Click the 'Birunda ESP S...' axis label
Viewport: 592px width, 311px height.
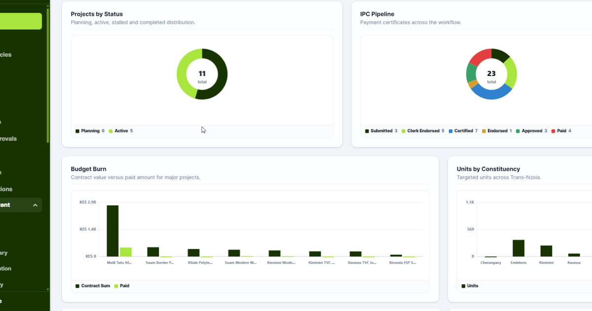click(x=403, y=263)
